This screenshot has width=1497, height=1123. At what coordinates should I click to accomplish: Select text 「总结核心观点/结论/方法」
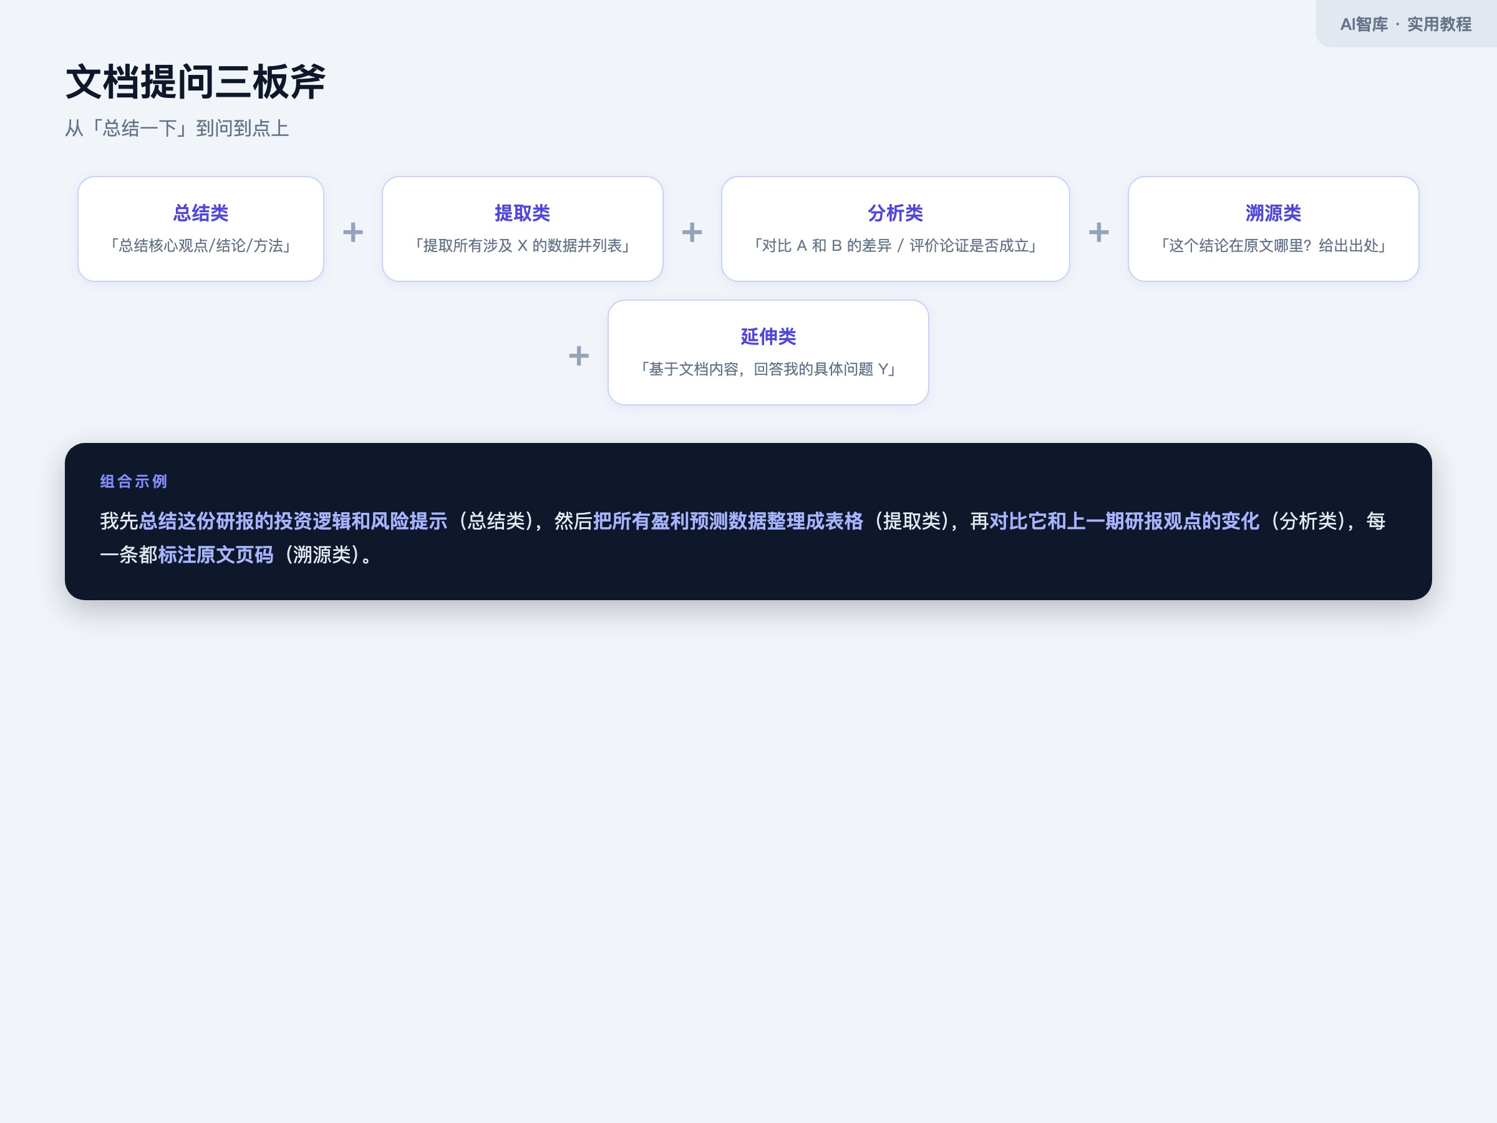(x=201, y=246)
